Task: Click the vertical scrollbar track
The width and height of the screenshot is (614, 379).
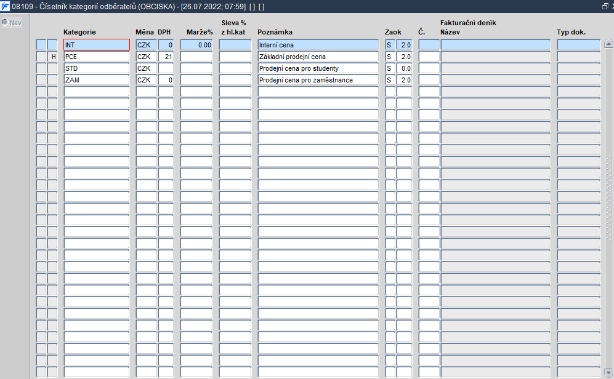Action: (608, 207)
